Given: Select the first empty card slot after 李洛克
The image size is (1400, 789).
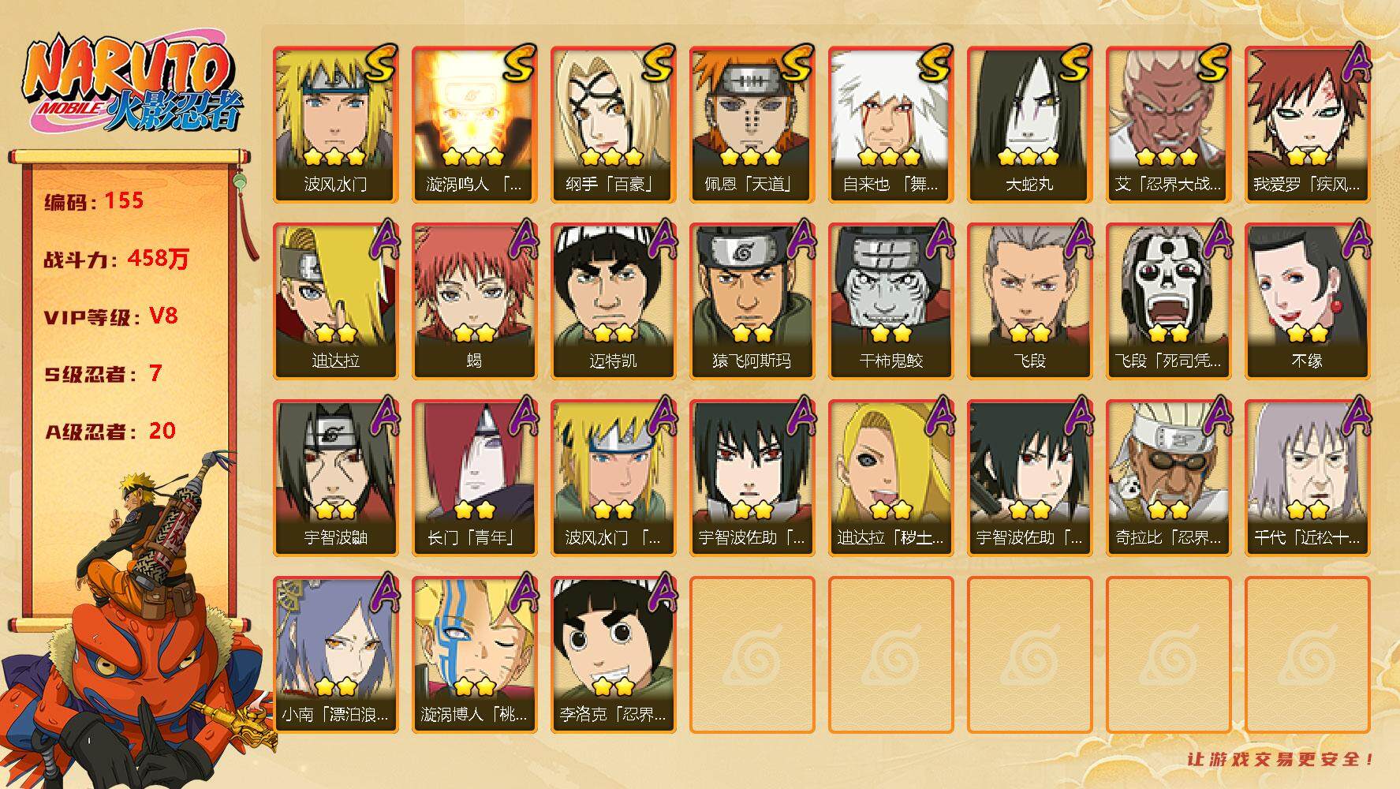Looking at the screenshot, I should coord(752,655).
